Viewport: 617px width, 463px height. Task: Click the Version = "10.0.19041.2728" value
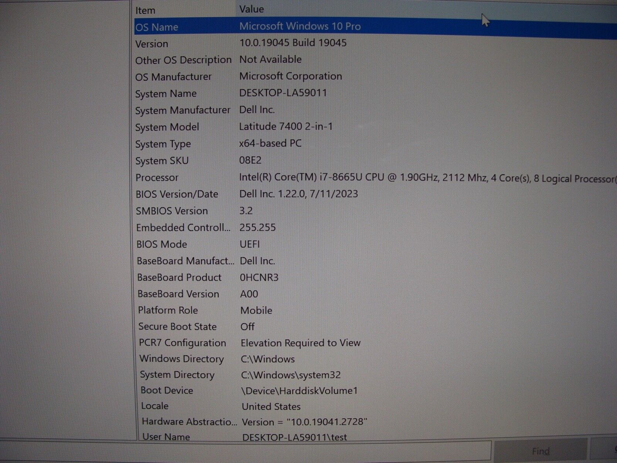[x=305, y=422]
